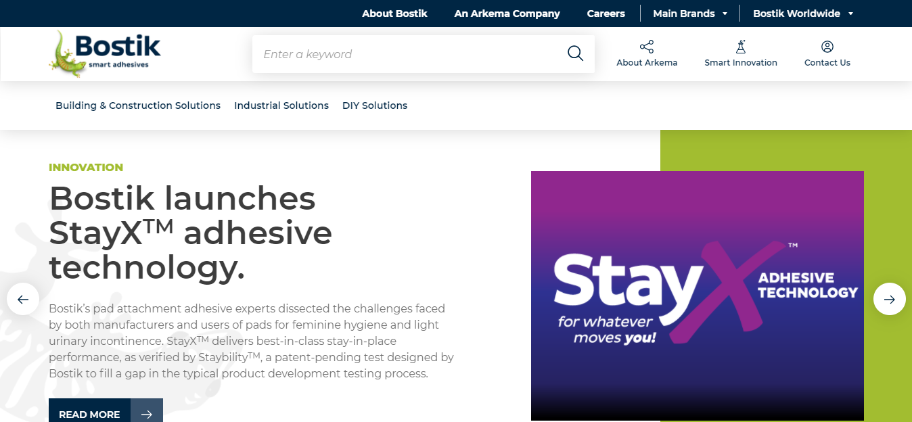
Task: Click the READ MORE button
Action: [x=106, y=411]
